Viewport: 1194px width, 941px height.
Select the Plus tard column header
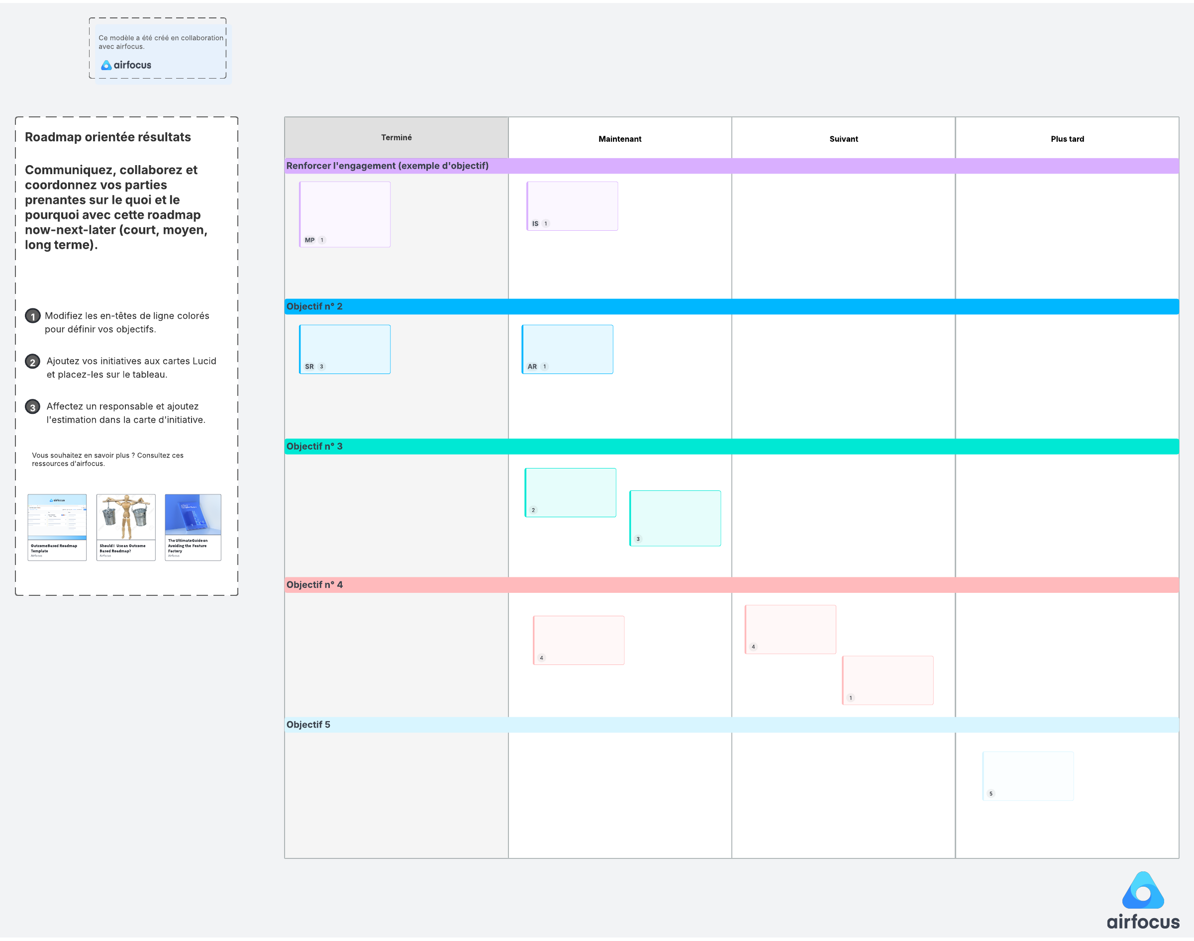coord(1067,139)
